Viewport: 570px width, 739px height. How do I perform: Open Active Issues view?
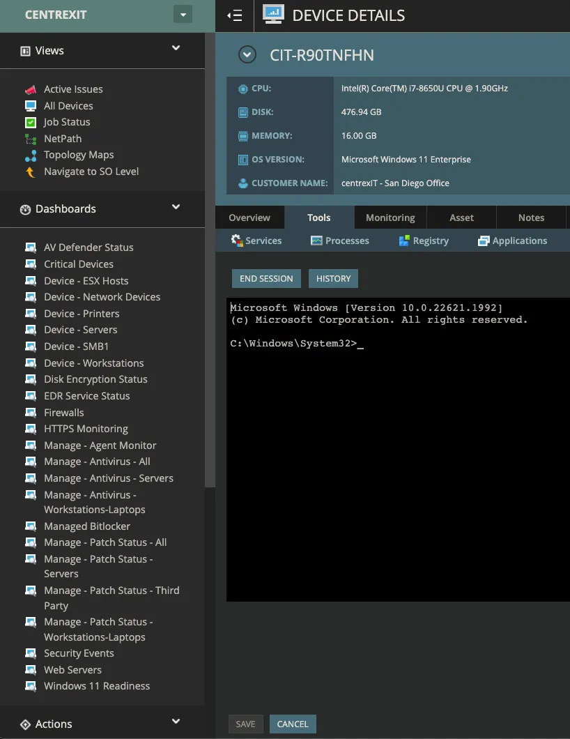click(73, 89)
